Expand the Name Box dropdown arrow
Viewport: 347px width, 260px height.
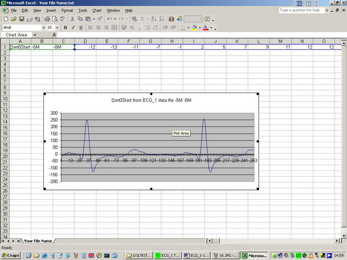[35, 35]
